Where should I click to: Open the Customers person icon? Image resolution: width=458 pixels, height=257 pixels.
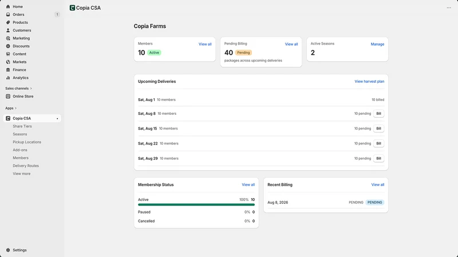coord(8,30)
